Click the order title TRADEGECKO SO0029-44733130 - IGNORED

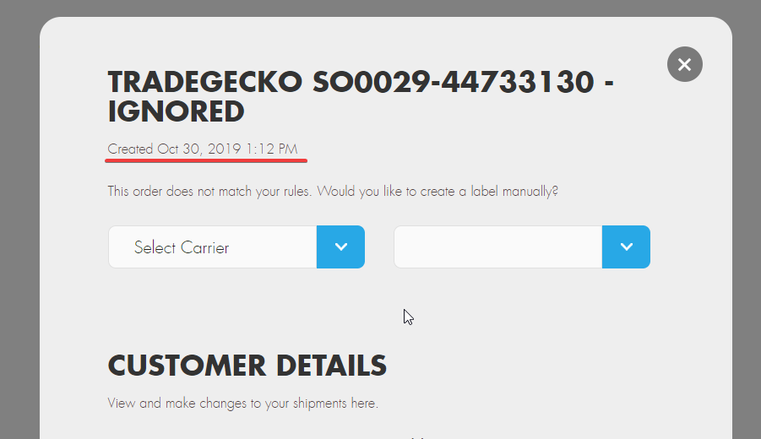[361, 96]
